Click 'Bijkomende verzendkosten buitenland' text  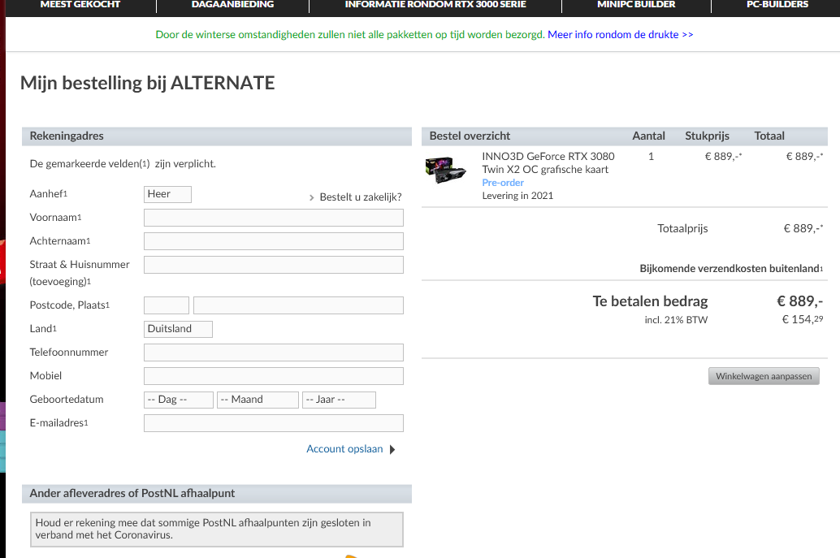[x=730, y=268]
